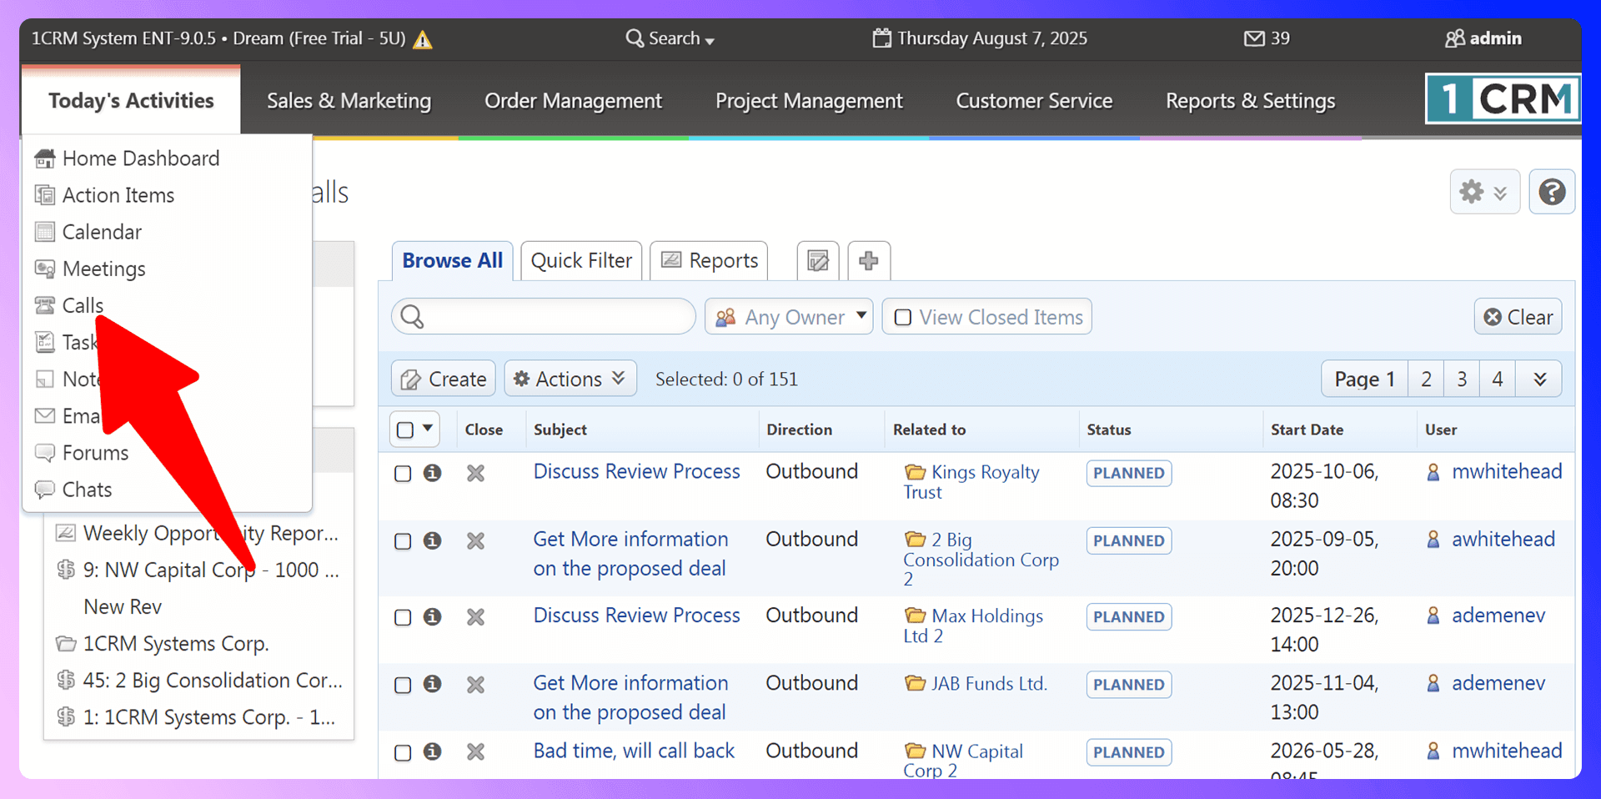The image size is (1601, 799).
Task: Expand more pages with double-chevron
Action: click(x=1539, y=379)
